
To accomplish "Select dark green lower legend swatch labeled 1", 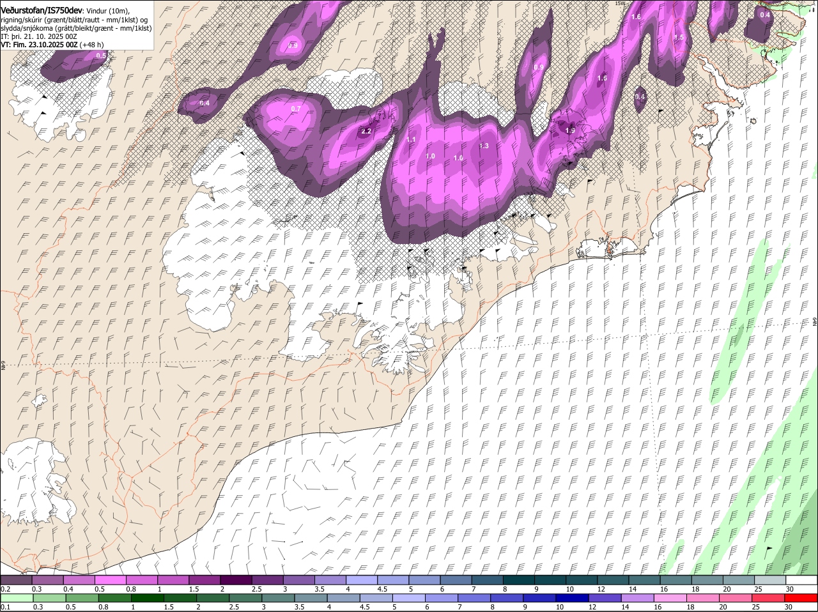I will pyautogui.click(x=148, y=598).
